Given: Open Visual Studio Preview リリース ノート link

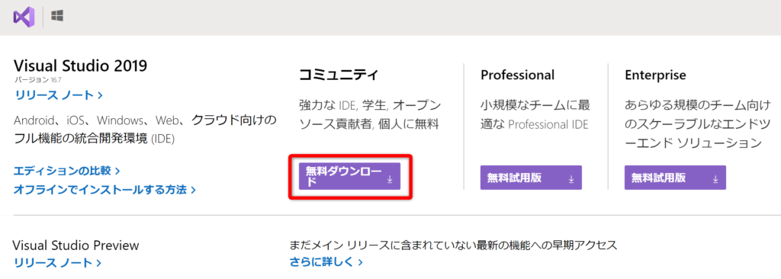Looking at the screenshot, I should click(x=58, y=262).
